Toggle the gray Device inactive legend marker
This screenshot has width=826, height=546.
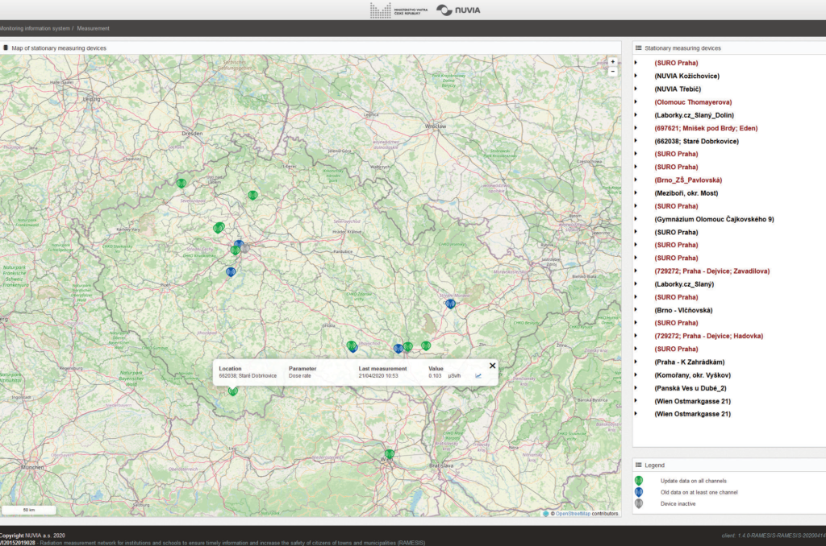point(640,505)
